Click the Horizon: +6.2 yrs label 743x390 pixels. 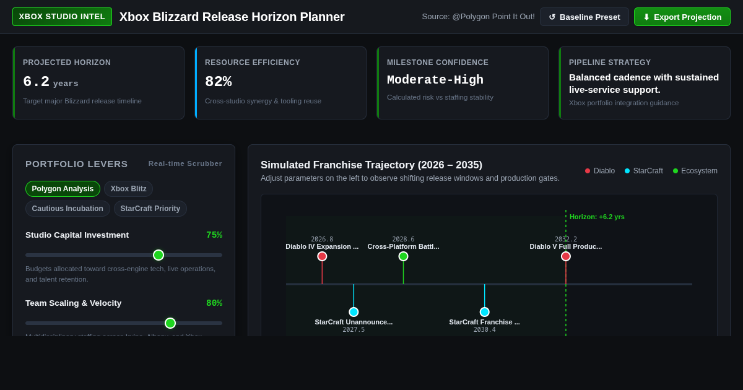point(597,217)
